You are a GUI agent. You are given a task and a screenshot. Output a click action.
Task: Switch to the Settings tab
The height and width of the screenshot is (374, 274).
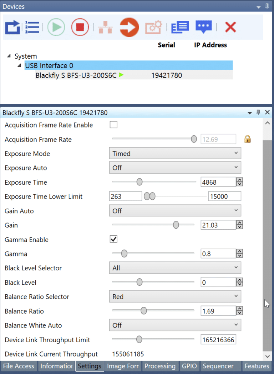(90, 366)
